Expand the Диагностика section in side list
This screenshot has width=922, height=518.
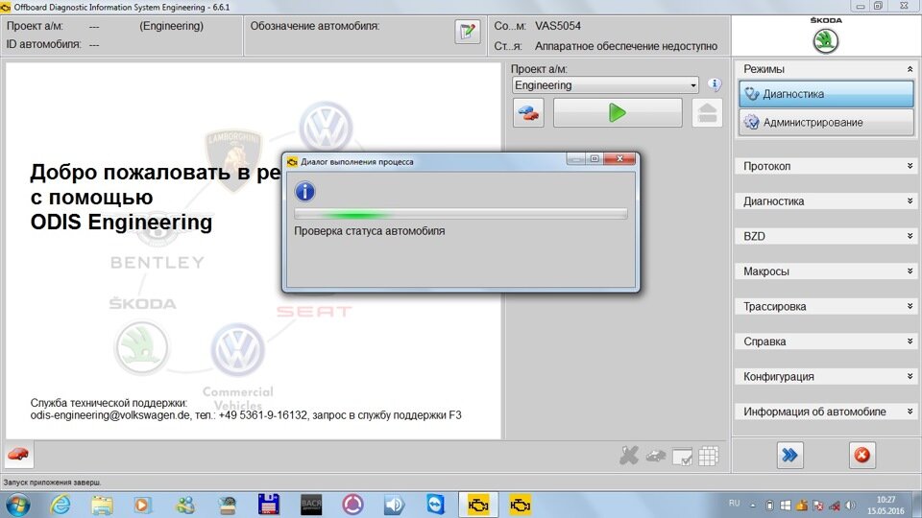point(825,201)
